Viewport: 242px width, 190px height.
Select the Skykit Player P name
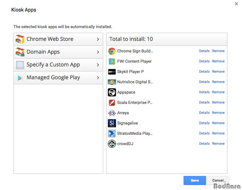click(x=130, y=72)
